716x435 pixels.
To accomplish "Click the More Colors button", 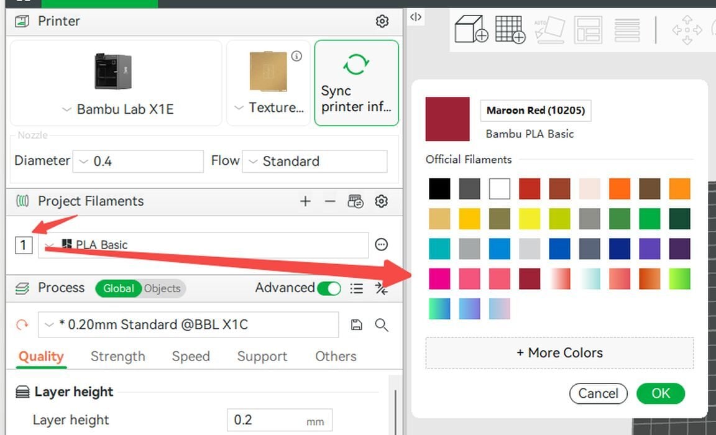I will tap(559, 353).
